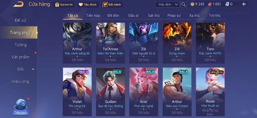Go to Vật phẩm sidebar section
The image size is (257, 118).
pos(20,57)
